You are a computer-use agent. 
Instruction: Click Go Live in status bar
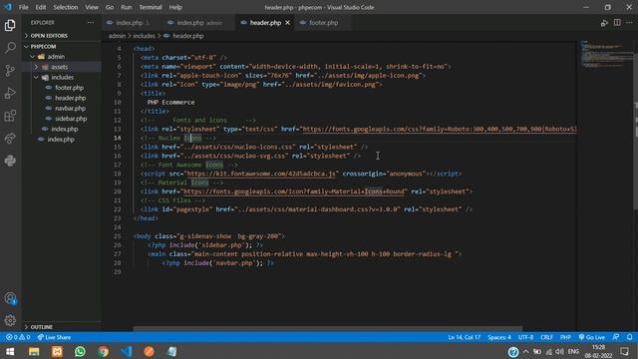pos(592,337)
